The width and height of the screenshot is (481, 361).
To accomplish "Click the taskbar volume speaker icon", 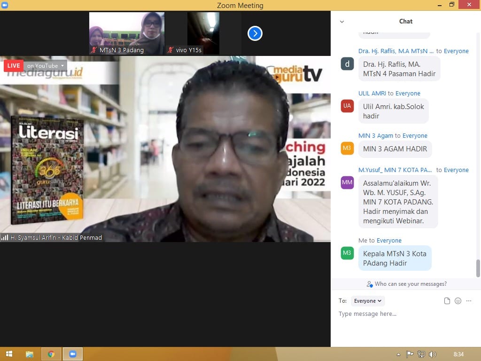I will click(432, 354).
